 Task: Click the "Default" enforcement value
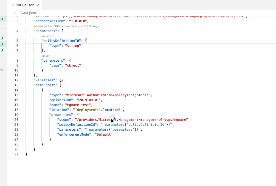pos(103,134)
